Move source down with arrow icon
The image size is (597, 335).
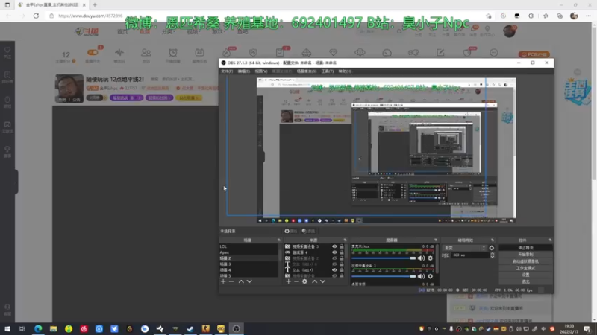click(323, 281)
